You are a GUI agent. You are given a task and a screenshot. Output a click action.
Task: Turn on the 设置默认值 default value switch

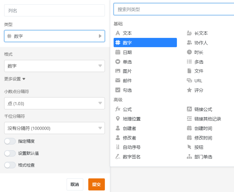10,153
